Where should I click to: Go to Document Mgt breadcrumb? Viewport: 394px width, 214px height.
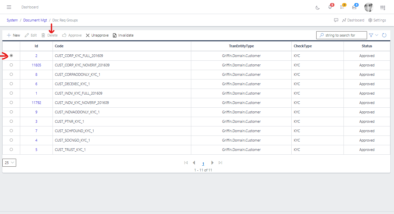(35, 20)
